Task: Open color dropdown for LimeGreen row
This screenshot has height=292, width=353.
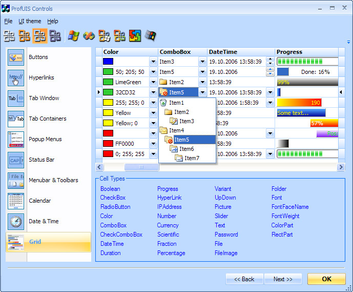Action: click(x=153, y=82)
